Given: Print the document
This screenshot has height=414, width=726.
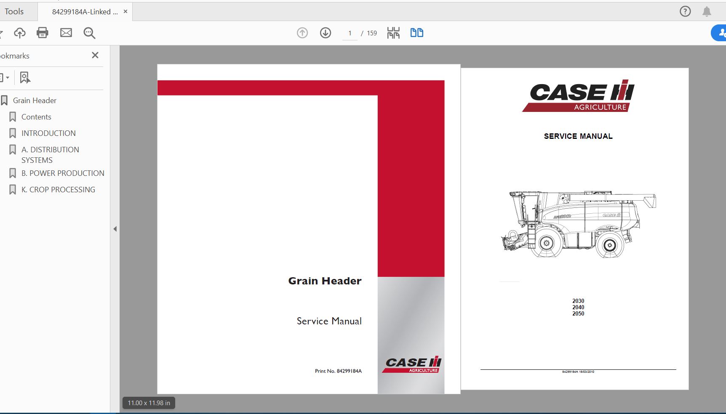Looking at the screenshot, I should (42, 33).
